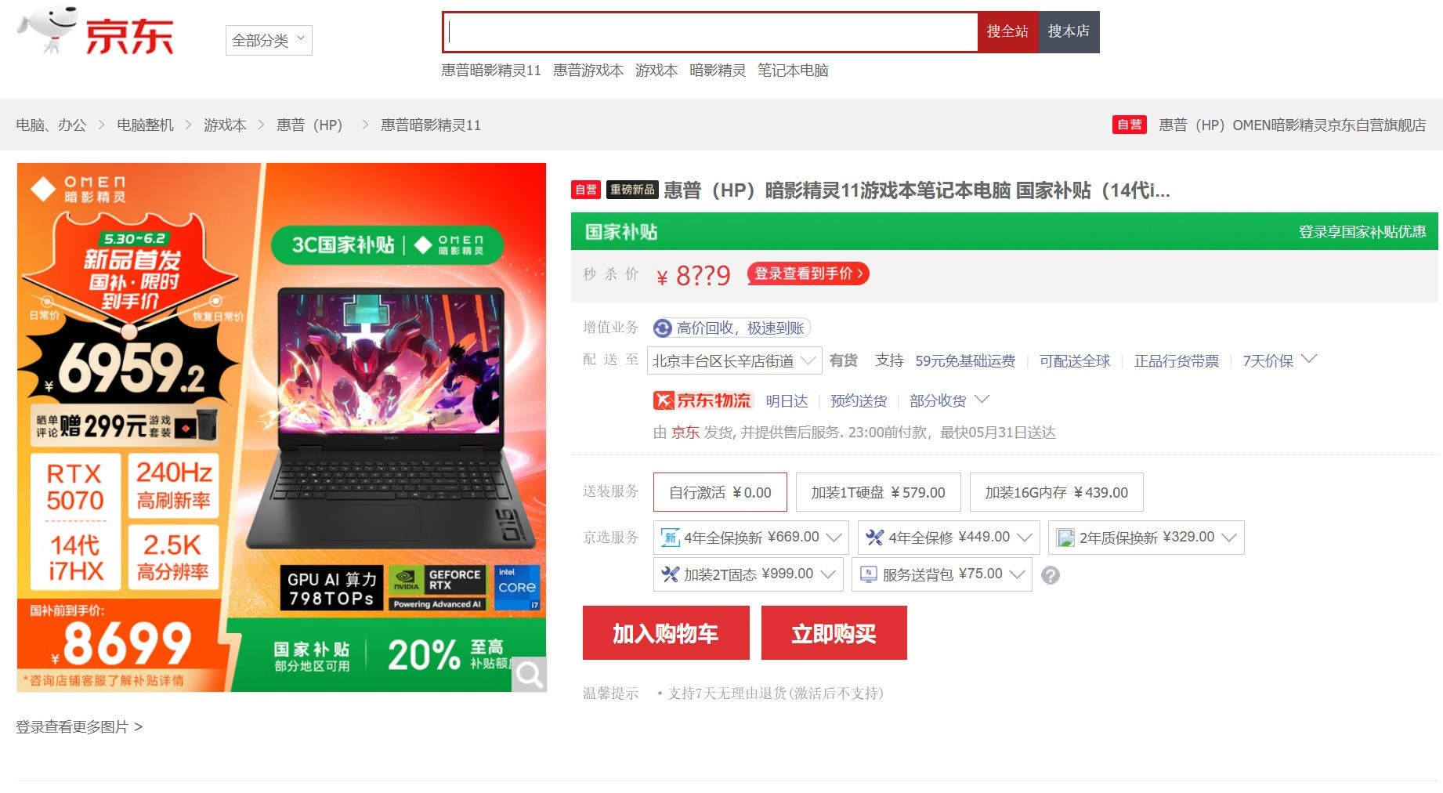
Task: Click the wrench icon on 4年全保修 service
Action: point(875,538)
